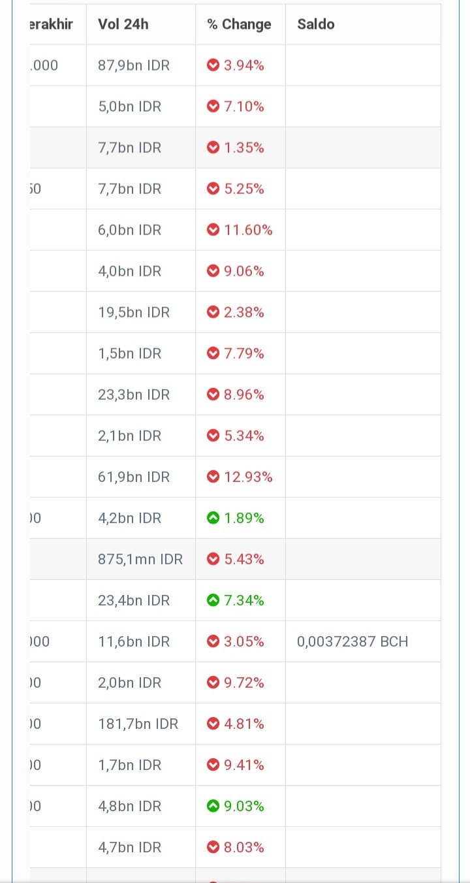Click the red down arrow beside 8.03%
Viewport: 470px width, 883px height.
click(213, 847)
